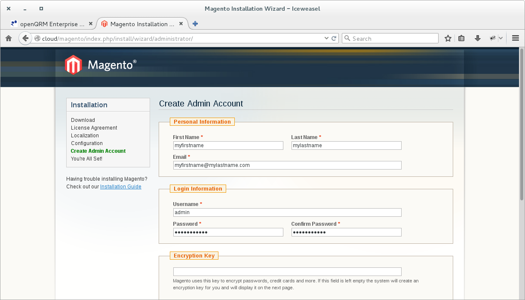Click the Encryption Key legend

point(194,256)
